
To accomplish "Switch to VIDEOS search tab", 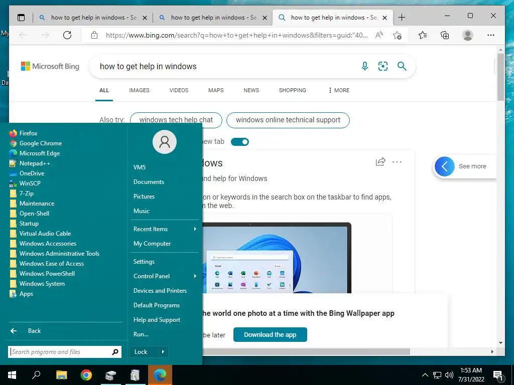I will coord(179,90).
